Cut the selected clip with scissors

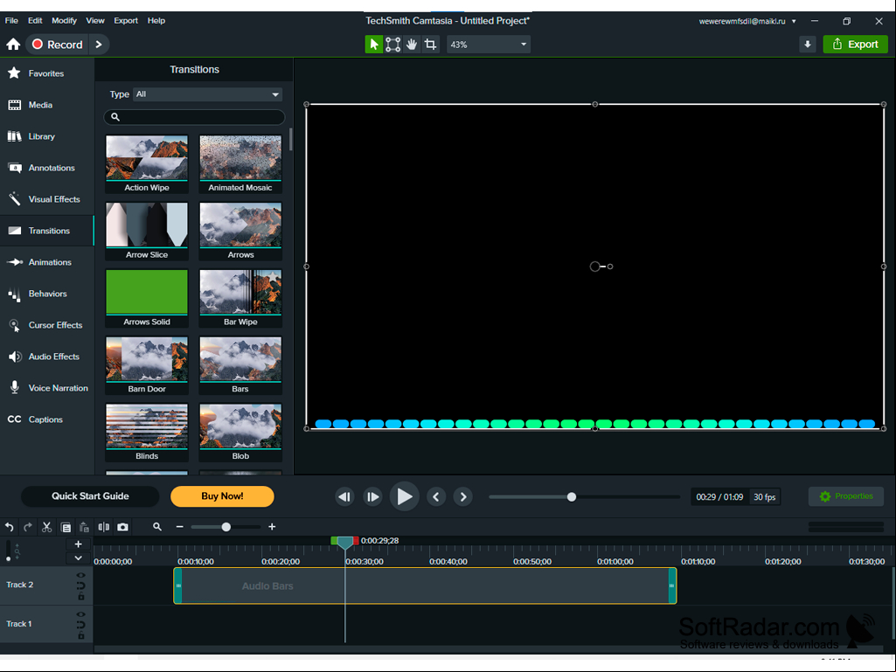coord(47,527)
